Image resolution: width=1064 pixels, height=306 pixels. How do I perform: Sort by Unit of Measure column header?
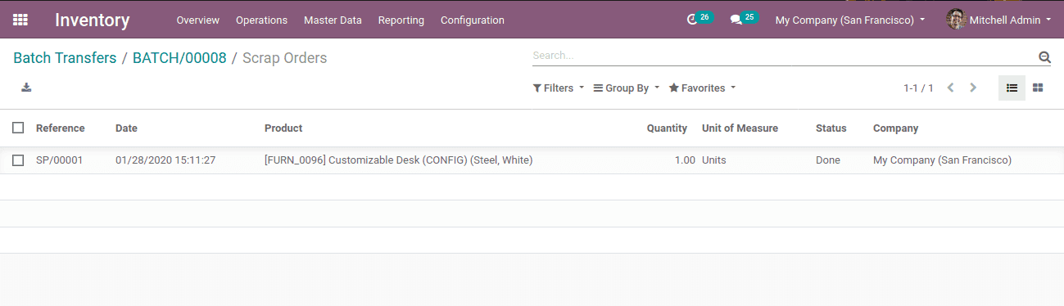pos(740,128)
